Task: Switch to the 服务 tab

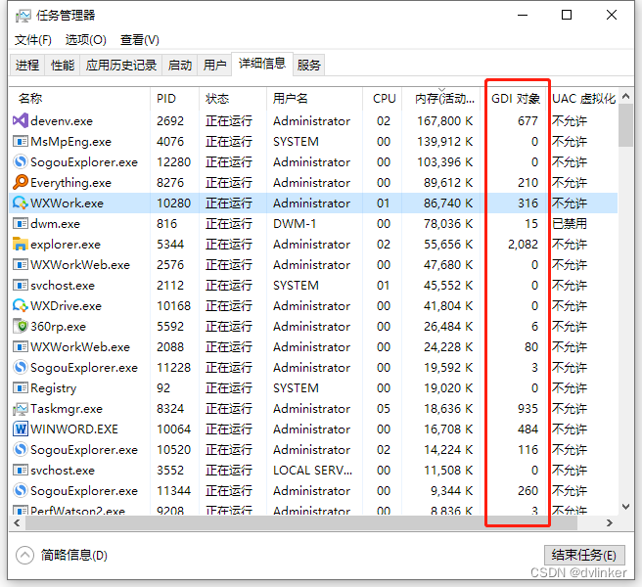Action: tap(308, 66)
